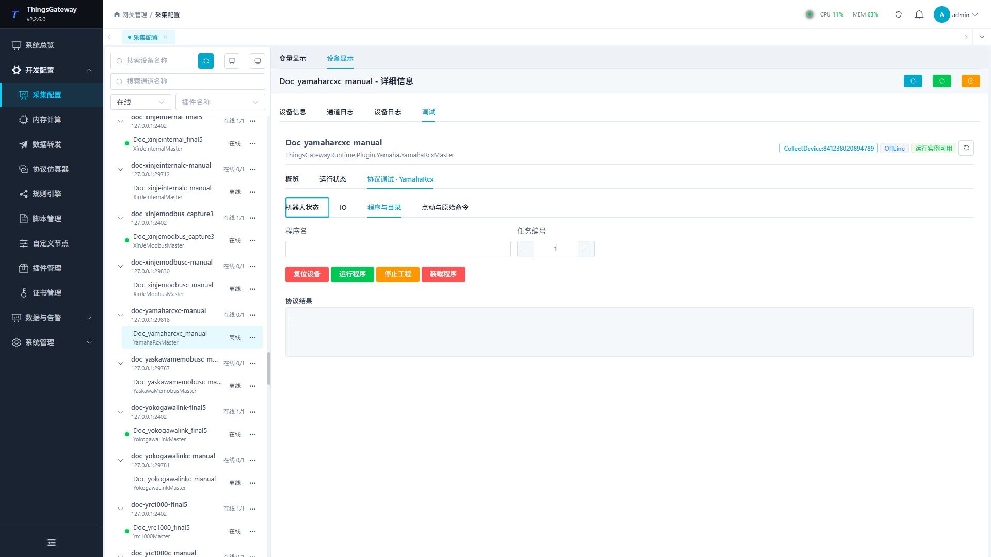Click the home icon in breadcrumb

117,14
